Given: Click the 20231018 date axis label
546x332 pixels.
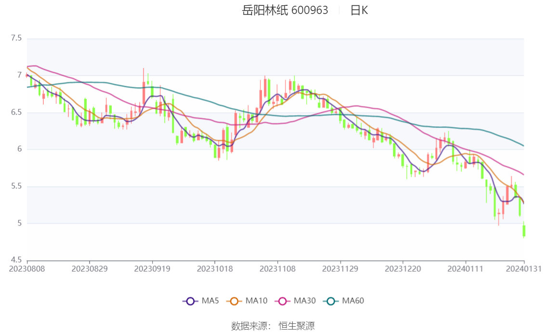Looking at the screenshot, I should 215,269.
